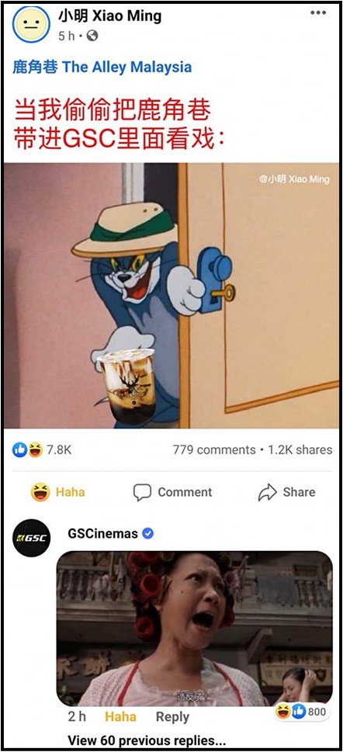The height and width of the screenshot is (752, 343).
Task: Open the comment's 800 reactions badge
Action: tap(302, 712)
